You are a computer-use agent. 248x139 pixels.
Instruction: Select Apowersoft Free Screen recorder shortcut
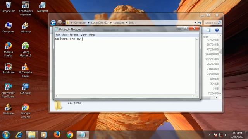tap(9, 90)
